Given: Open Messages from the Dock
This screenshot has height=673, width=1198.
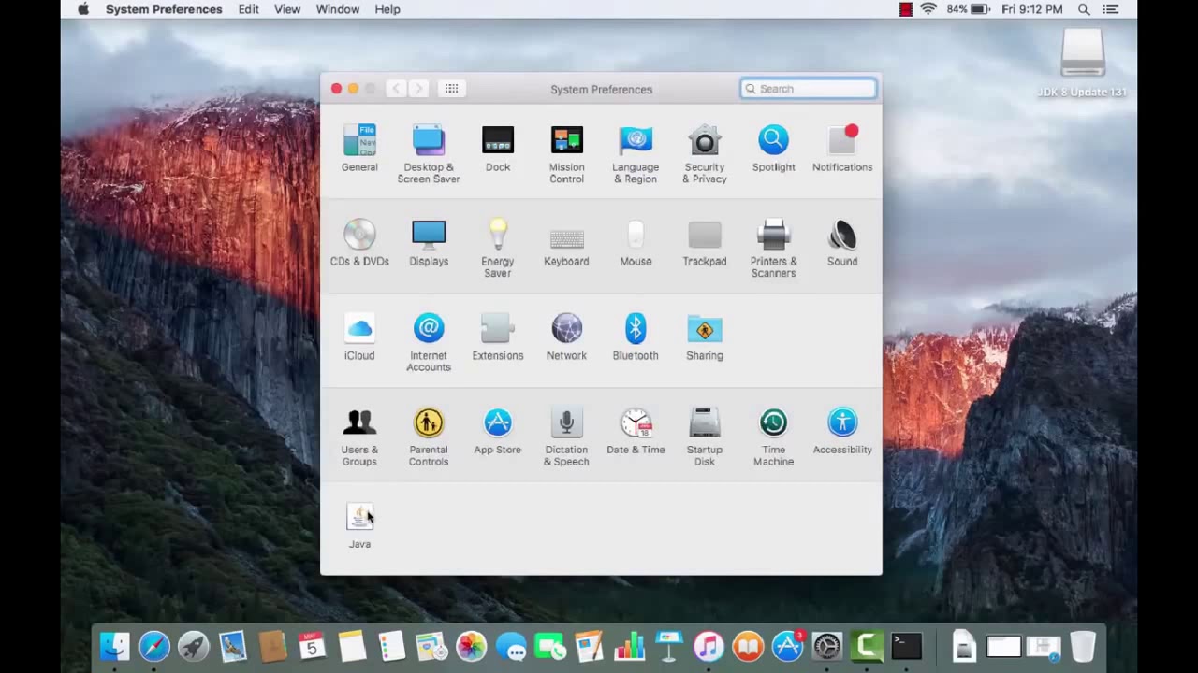Looking at the screenshot, I should click(x=511, y=646).
